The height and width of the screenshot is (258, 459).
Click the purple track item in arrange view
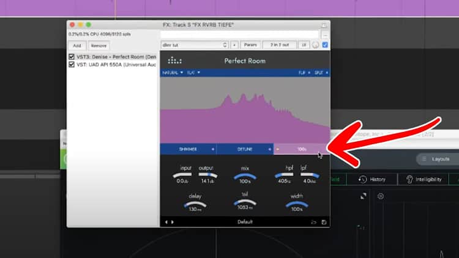229,8
